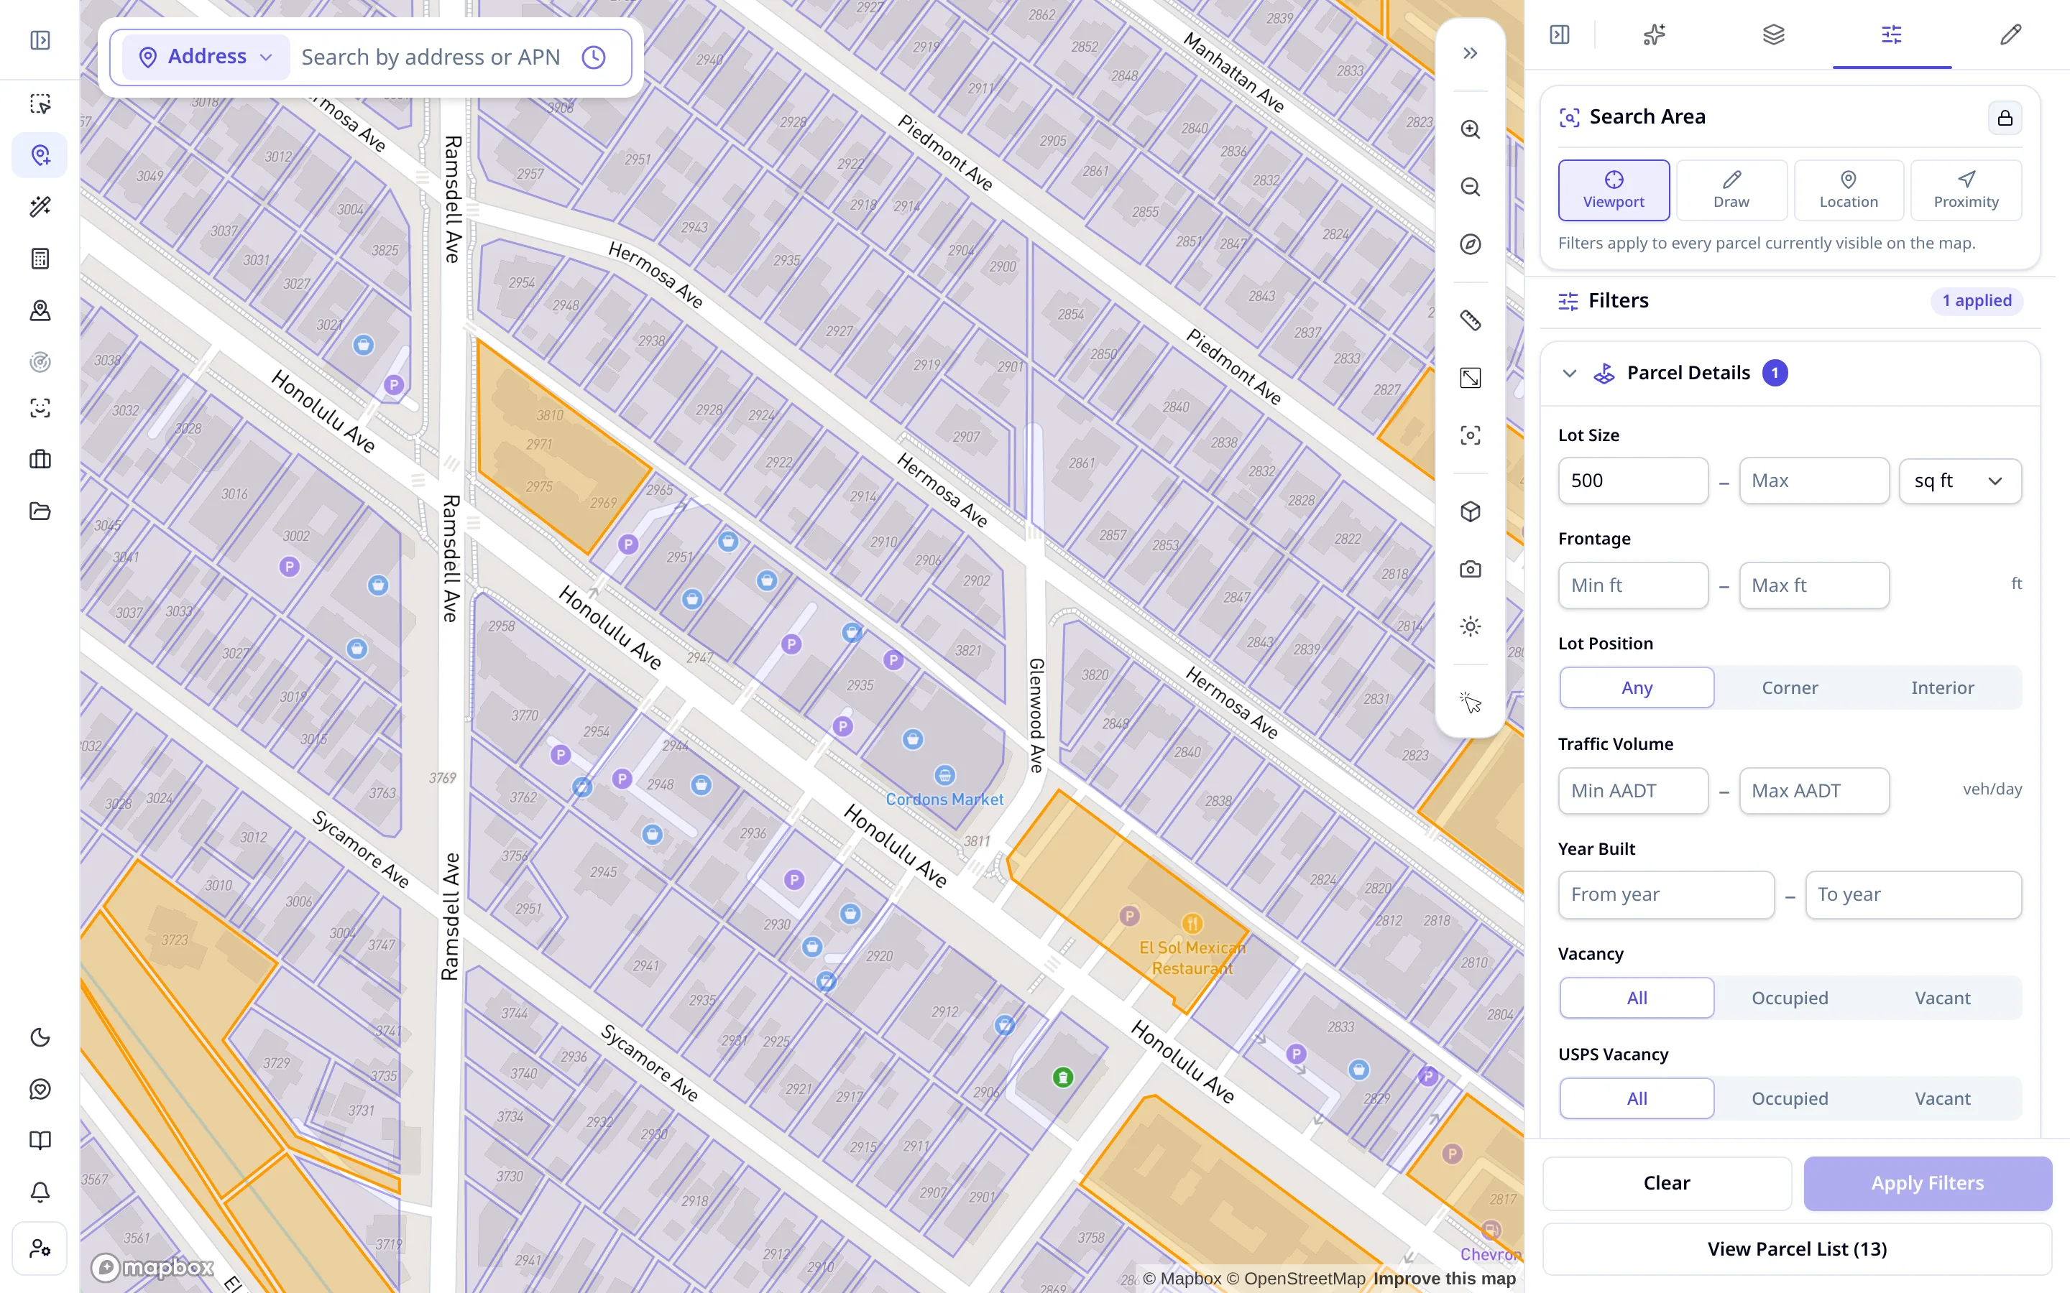Open the sq ft unit dropdown
The width and height of the screenshot is (2070, 1293).
pos(1959,481)
